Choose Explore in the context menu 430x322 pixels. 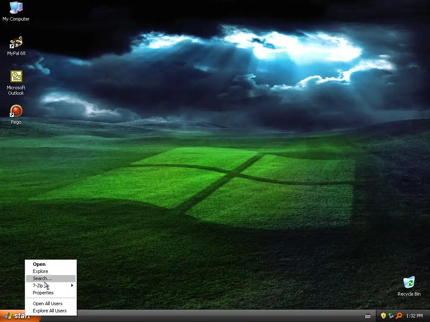pos(51,271)
